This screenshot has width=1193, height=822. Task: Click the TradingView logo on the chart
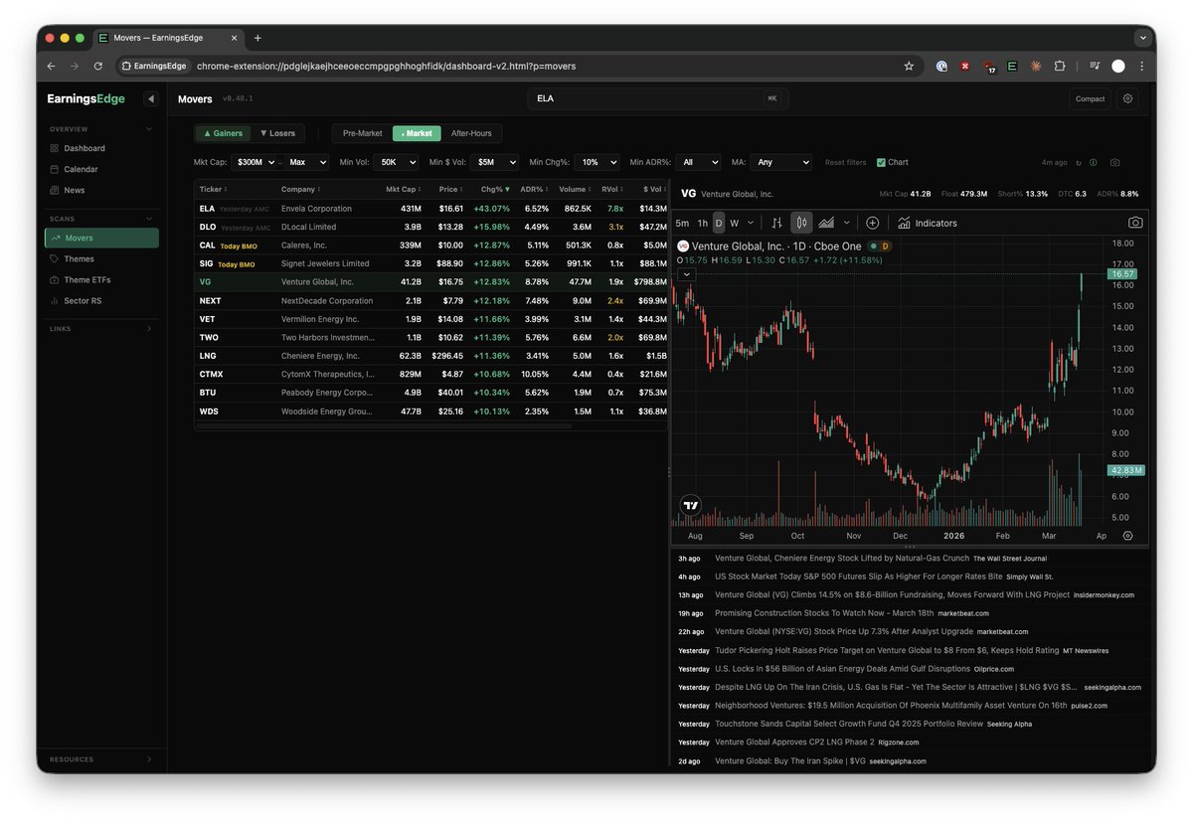690,506
